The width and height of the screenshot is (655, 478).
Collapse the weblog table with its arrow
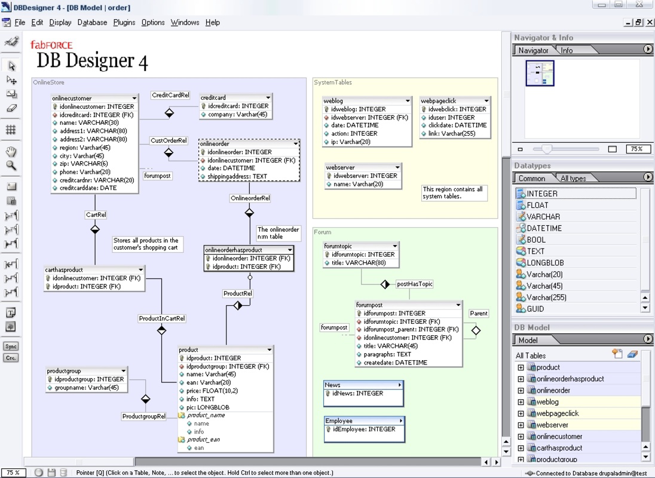point(408,100)
